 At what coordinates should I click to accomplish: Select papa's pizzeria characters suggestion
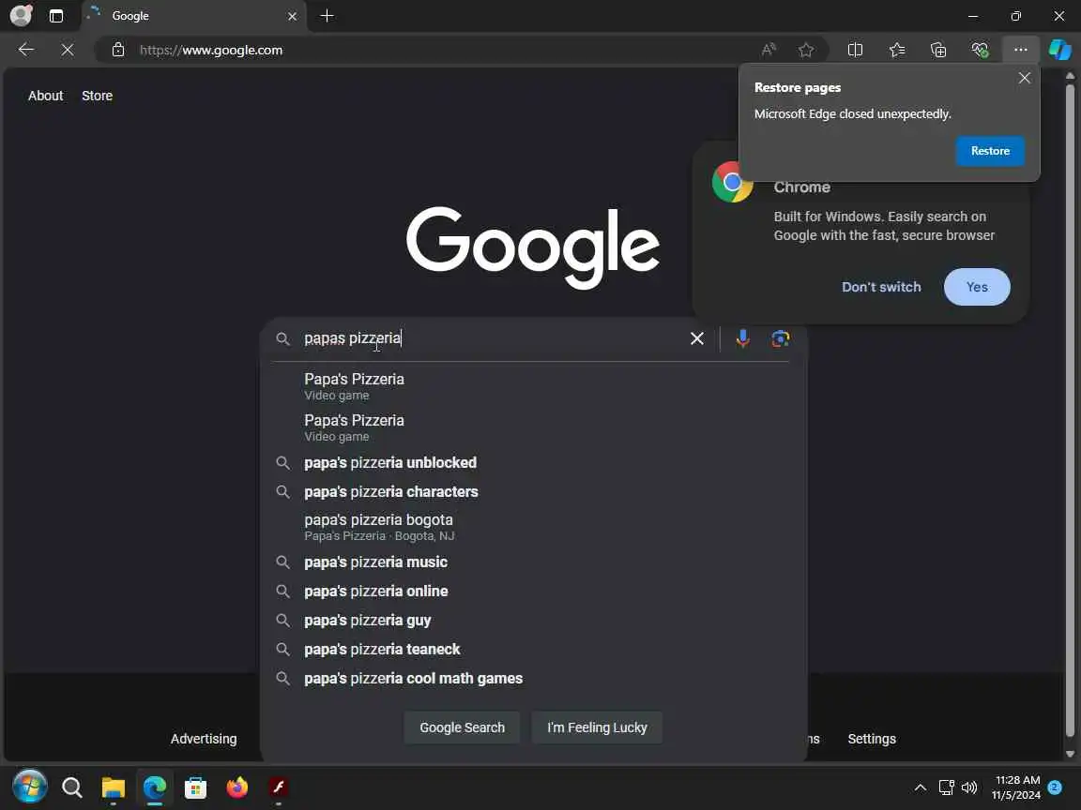534,492
